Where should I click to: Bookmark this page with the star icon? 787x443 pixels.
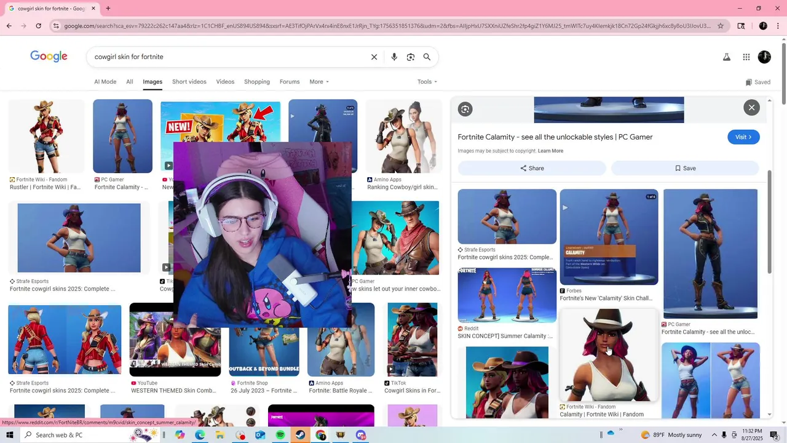tap(721, 26)
